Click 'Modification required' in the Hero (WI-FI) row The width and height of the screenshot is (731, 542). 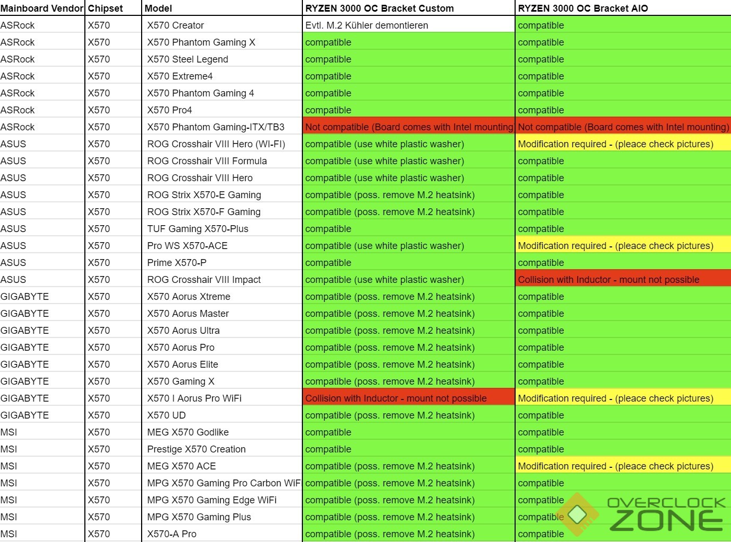click(623, 144)
